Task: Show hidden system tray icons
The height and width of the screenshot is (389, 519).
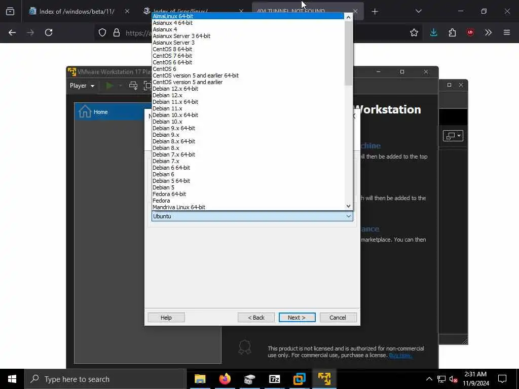Action: pos(429,379)
